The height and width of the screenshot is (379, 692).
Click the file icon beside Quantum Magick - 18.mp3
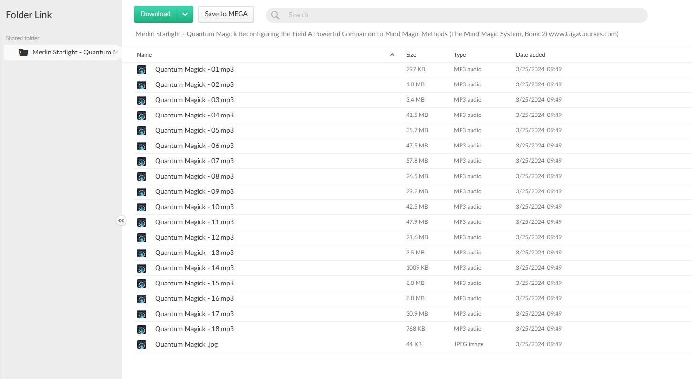tap(142, 329)
